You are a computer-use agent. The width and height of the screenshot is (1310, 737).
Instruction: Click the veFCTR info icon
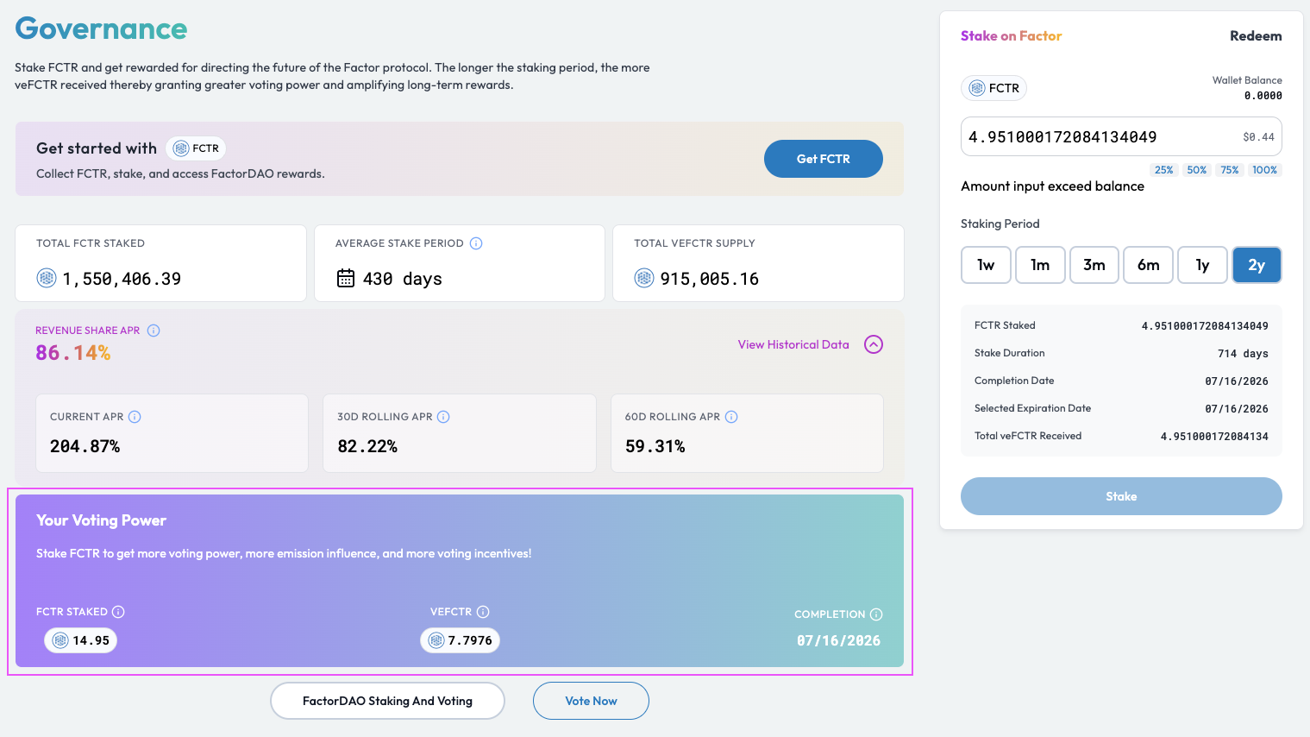(x=483, y=612)
